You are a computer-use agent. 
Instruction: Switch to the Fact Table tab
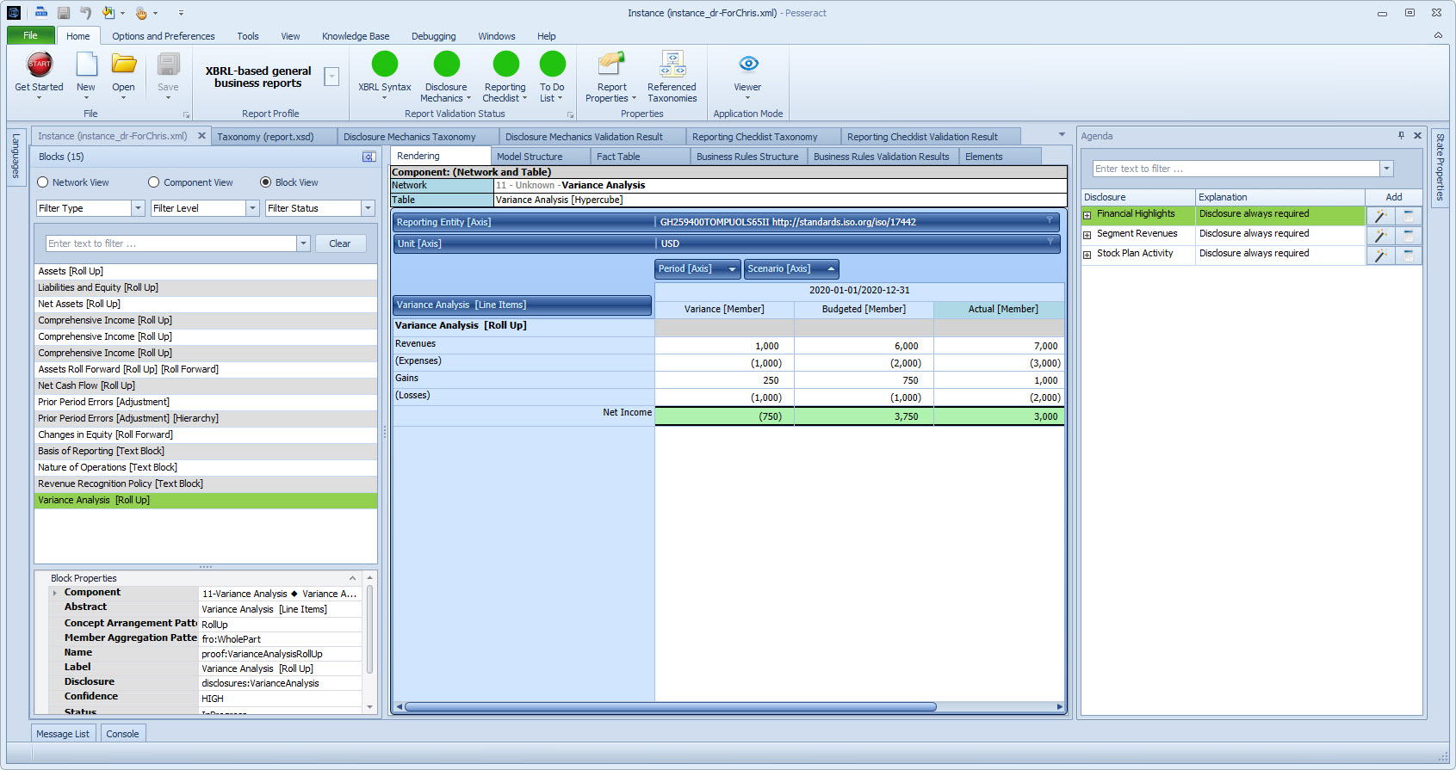[x=618, y=157]
